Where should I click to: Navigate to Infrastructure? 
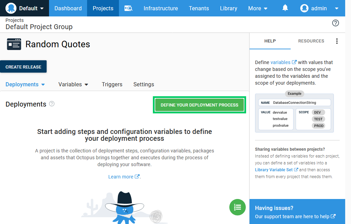click(161, 8)
